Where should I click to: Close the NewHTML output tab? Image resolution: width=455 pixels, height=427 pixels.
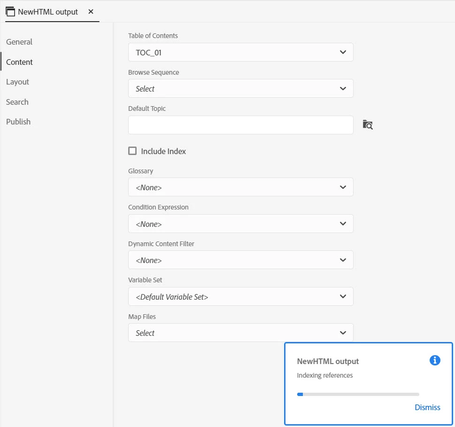pos(91,12)
